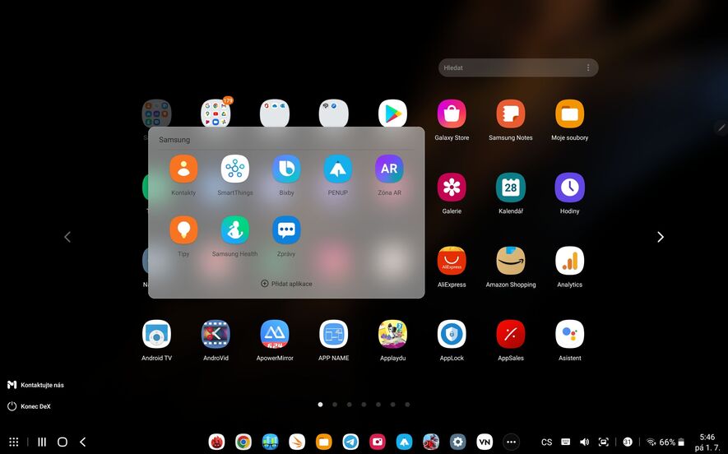Open Google Play Store icon
The width and height of the screenshot is (728, 454).
pos(392,113)
